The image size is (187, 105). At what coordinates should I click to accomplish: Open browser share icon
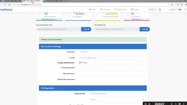pos(186,5)
